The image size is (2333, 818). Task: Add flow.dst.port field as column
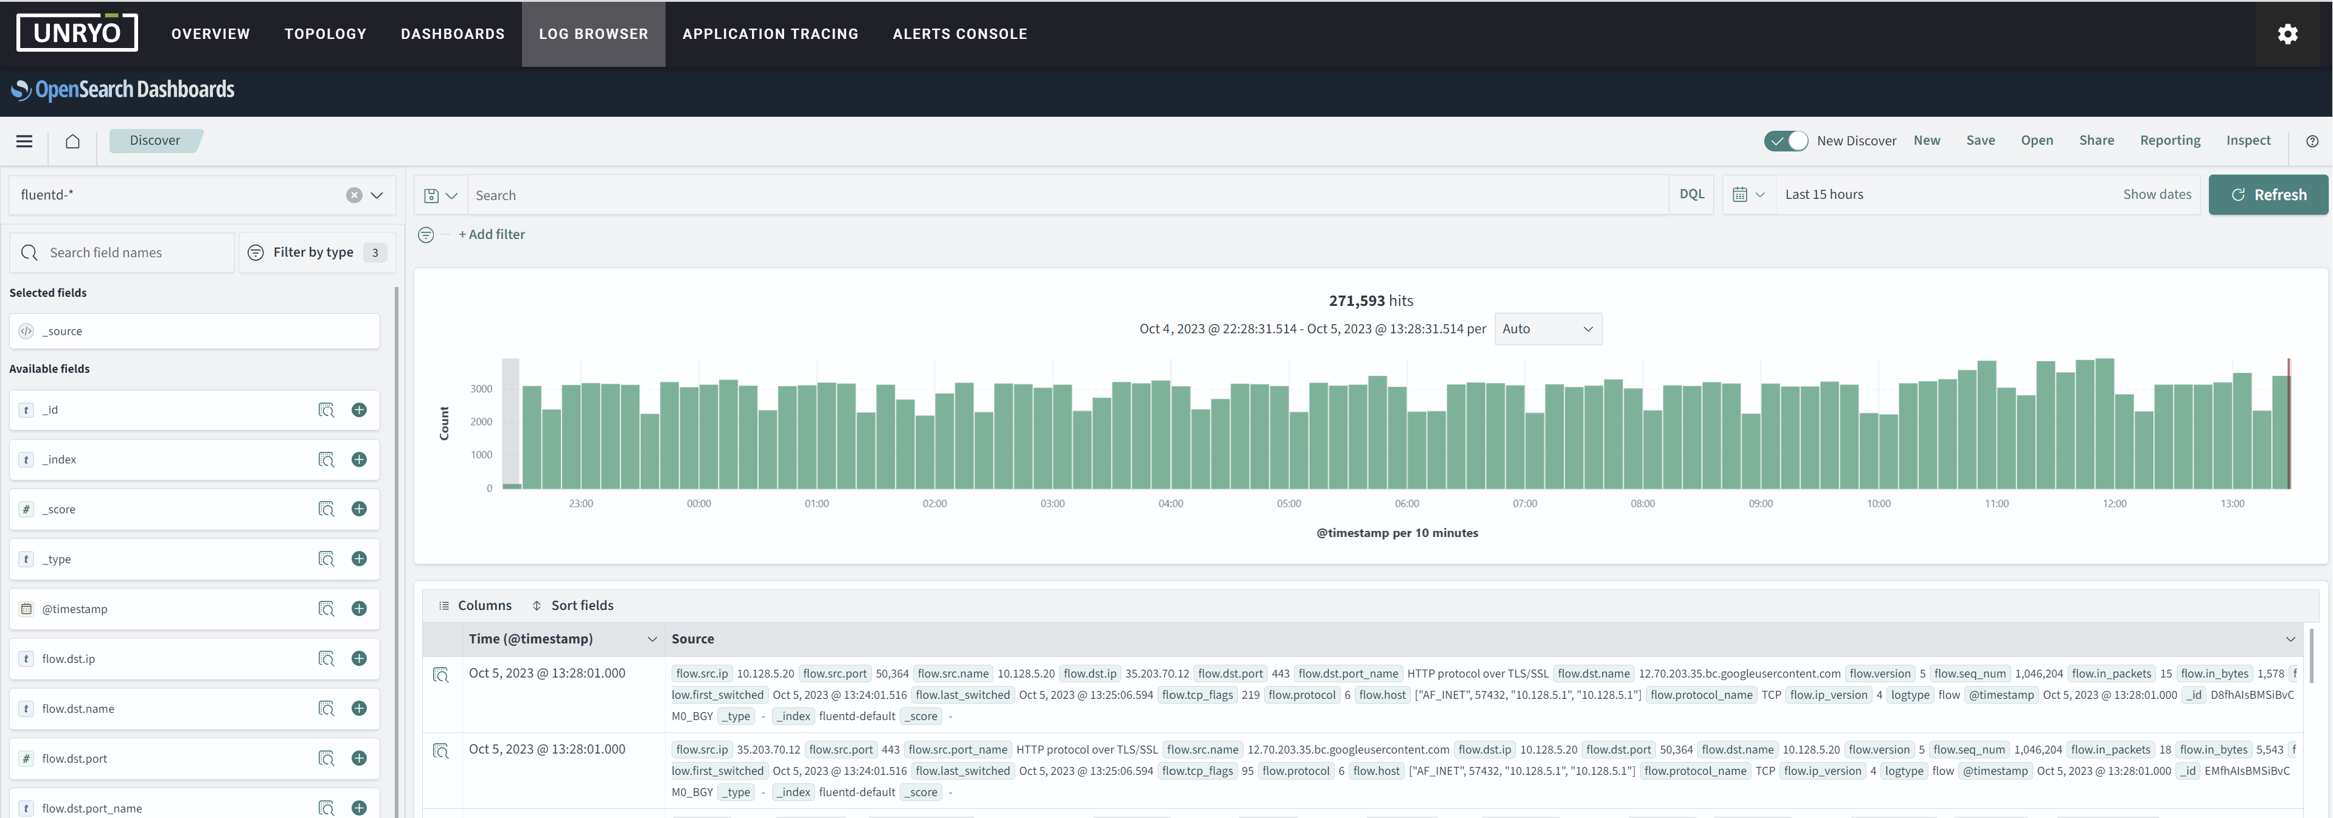360,759
